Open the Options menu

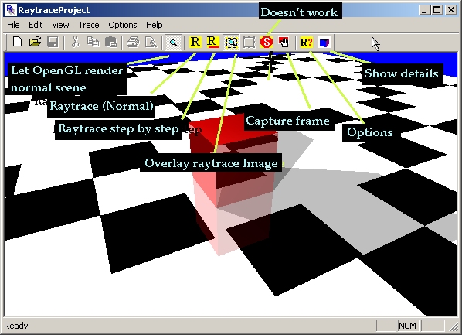123,25
